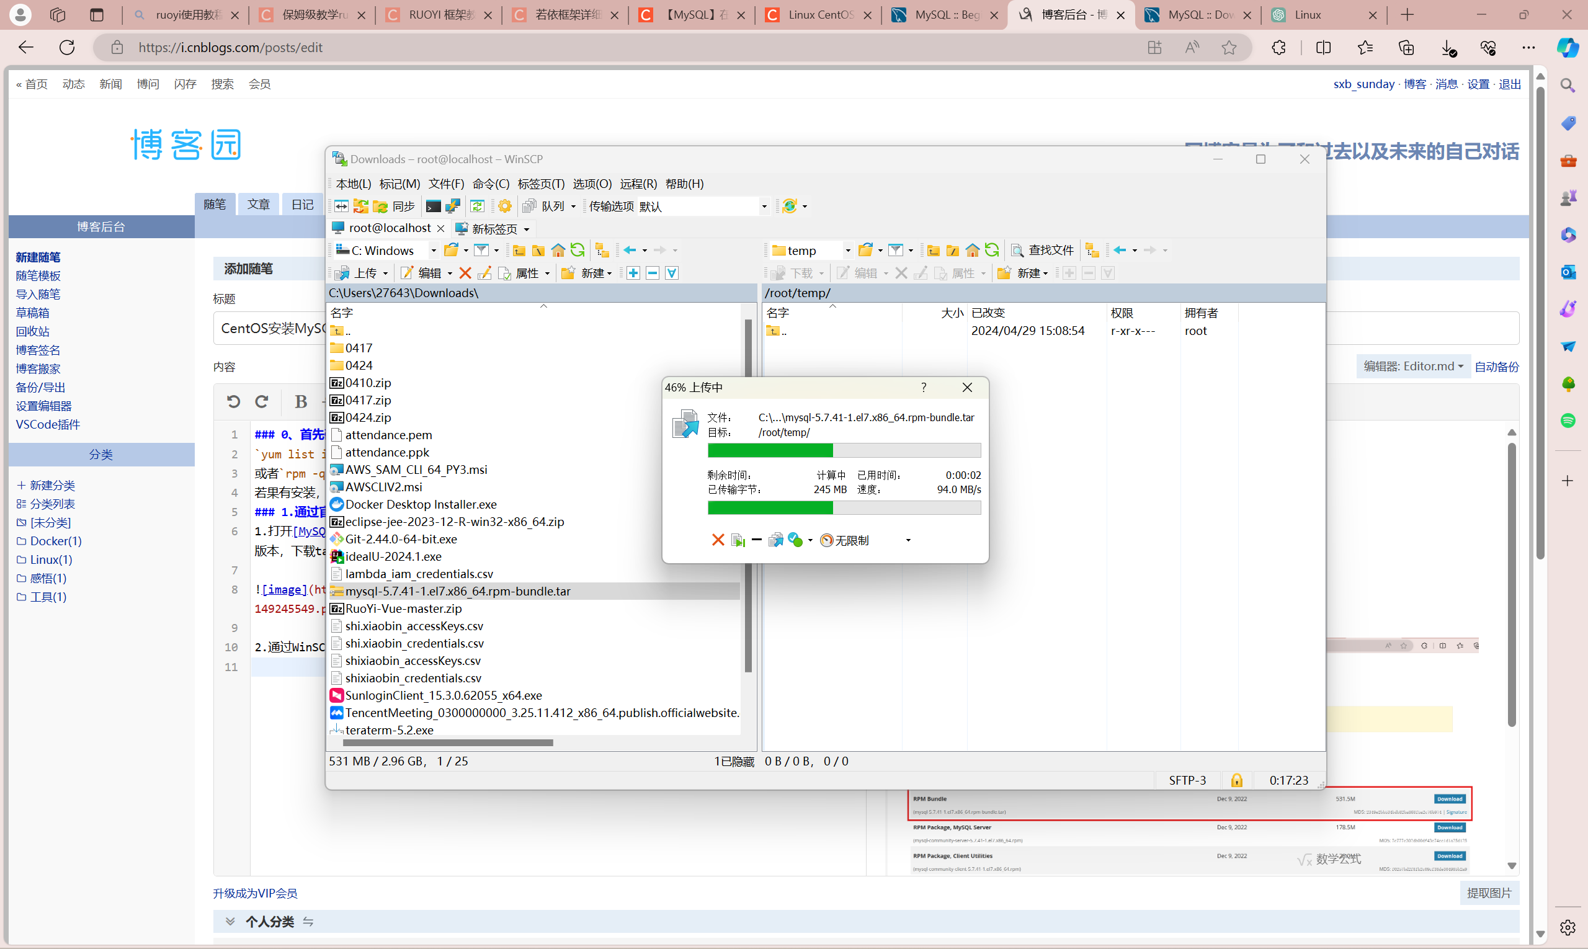Open WinSCP preferences gear icon
Viewport: 1588px width, 949px height.
point(504,206)
